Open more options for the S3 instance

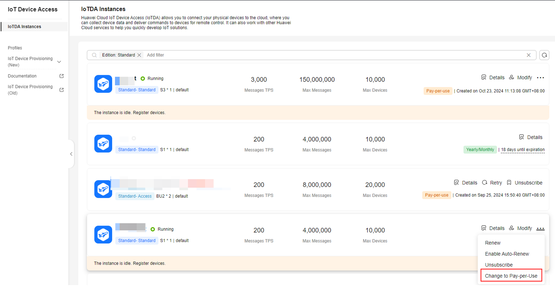click(x=540, y=78)
